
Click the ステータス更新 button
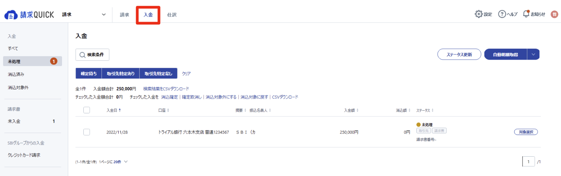(x=459, y=55)
